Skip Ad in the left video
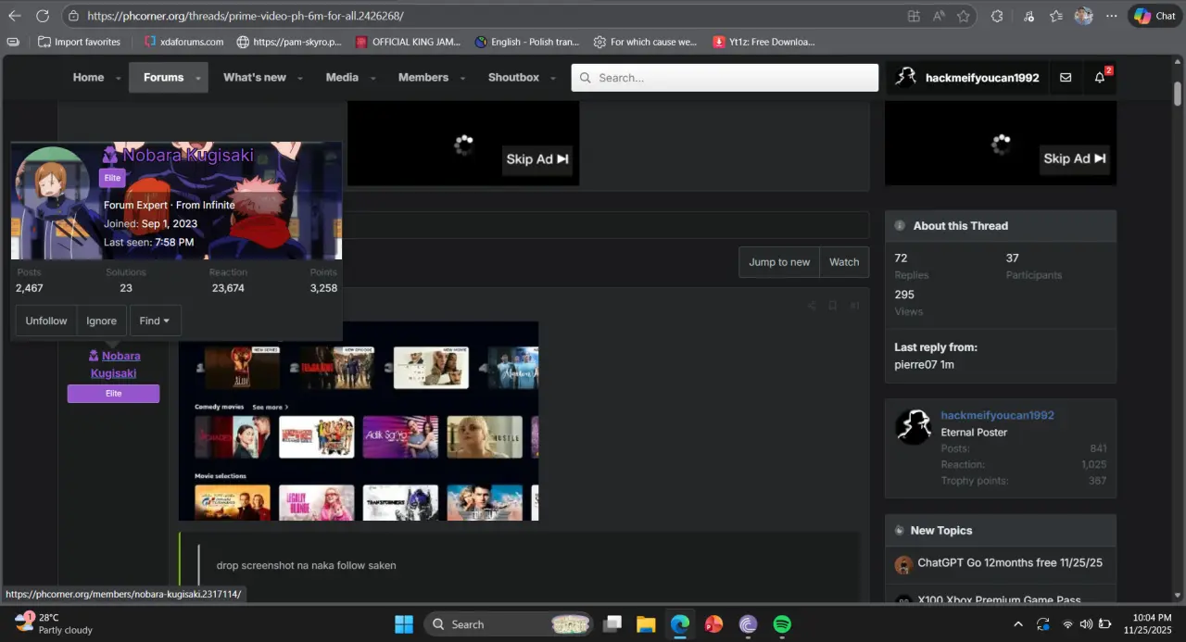The height and width of the screenshot is (642, 1186). 537,159
